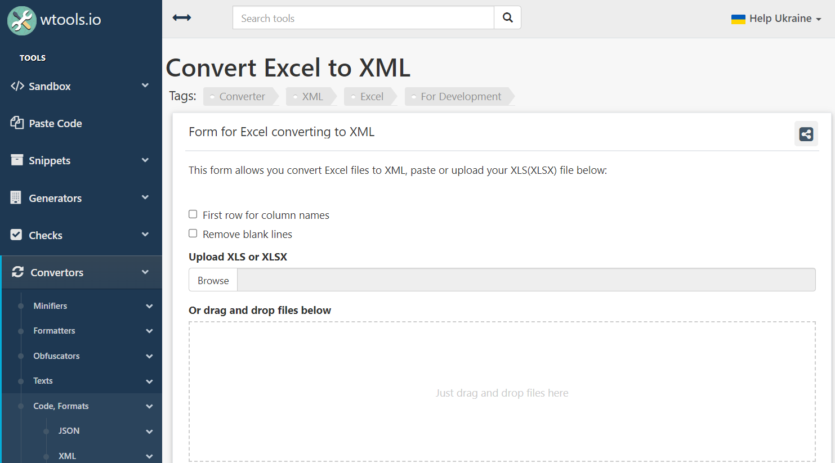Image resolution: width=835 pixels, height=463 pixels.
Task: Click the magnifier search icon button
Action: coord(508,18)
